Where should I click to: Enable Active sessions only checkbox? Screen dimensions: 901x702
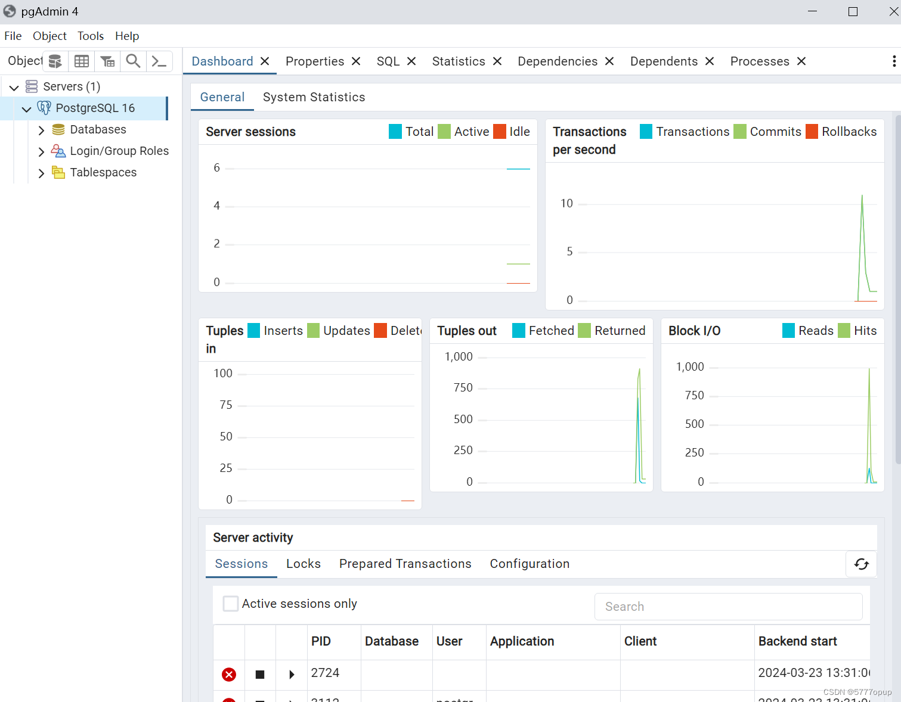231,604
